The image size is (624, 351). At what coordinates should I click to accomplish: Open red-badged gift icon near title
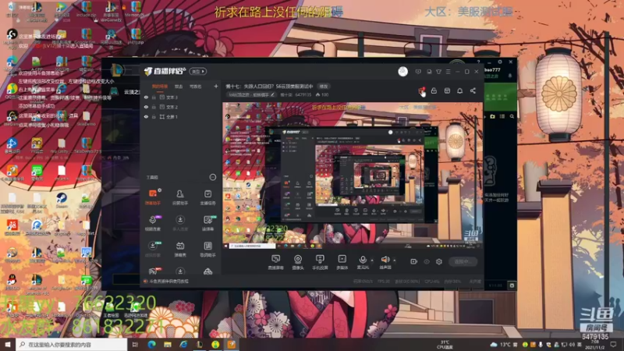(421, 91)
